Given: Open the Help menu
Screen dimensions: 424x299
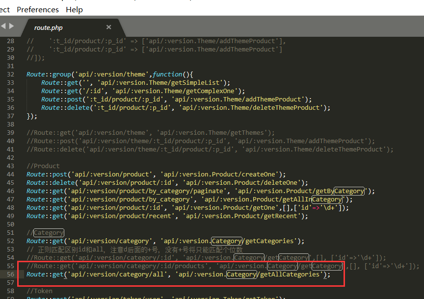Looking at the screenshot, I should (74, 10).
